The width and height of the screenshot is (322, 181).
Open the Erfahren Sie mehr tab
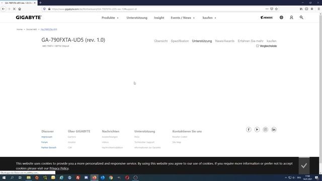point(251,41)
